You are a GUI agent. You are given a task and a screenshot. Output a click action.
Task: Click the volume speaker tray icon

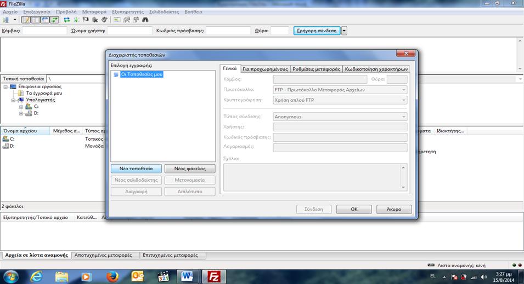click(483, 277)
